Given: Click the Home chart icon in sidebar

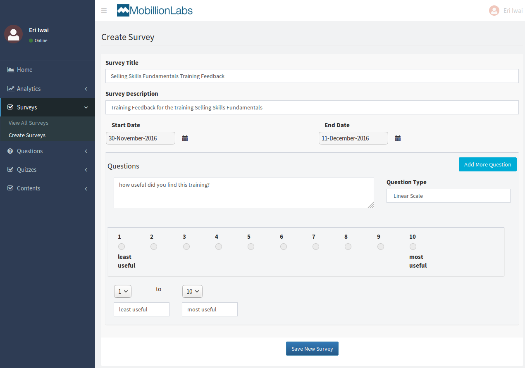Looking at the screenshot, I should pos(11,70).
